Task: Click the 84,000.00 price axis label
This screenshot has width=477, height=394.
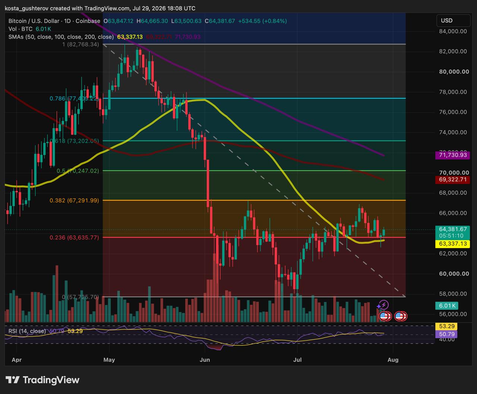Action: [453, 31]
